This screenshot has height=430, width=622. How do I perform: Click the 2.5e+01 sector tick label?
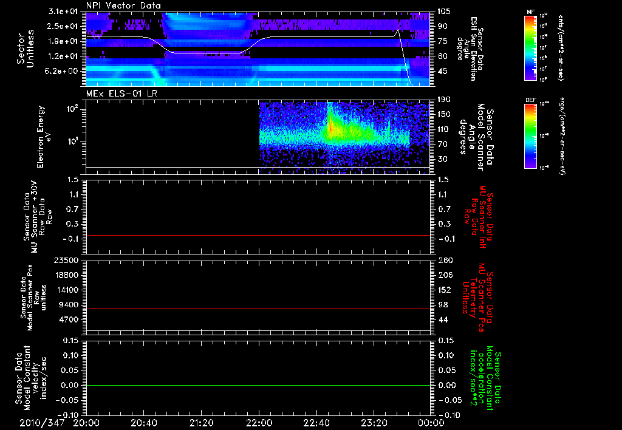tap(63, 26)
